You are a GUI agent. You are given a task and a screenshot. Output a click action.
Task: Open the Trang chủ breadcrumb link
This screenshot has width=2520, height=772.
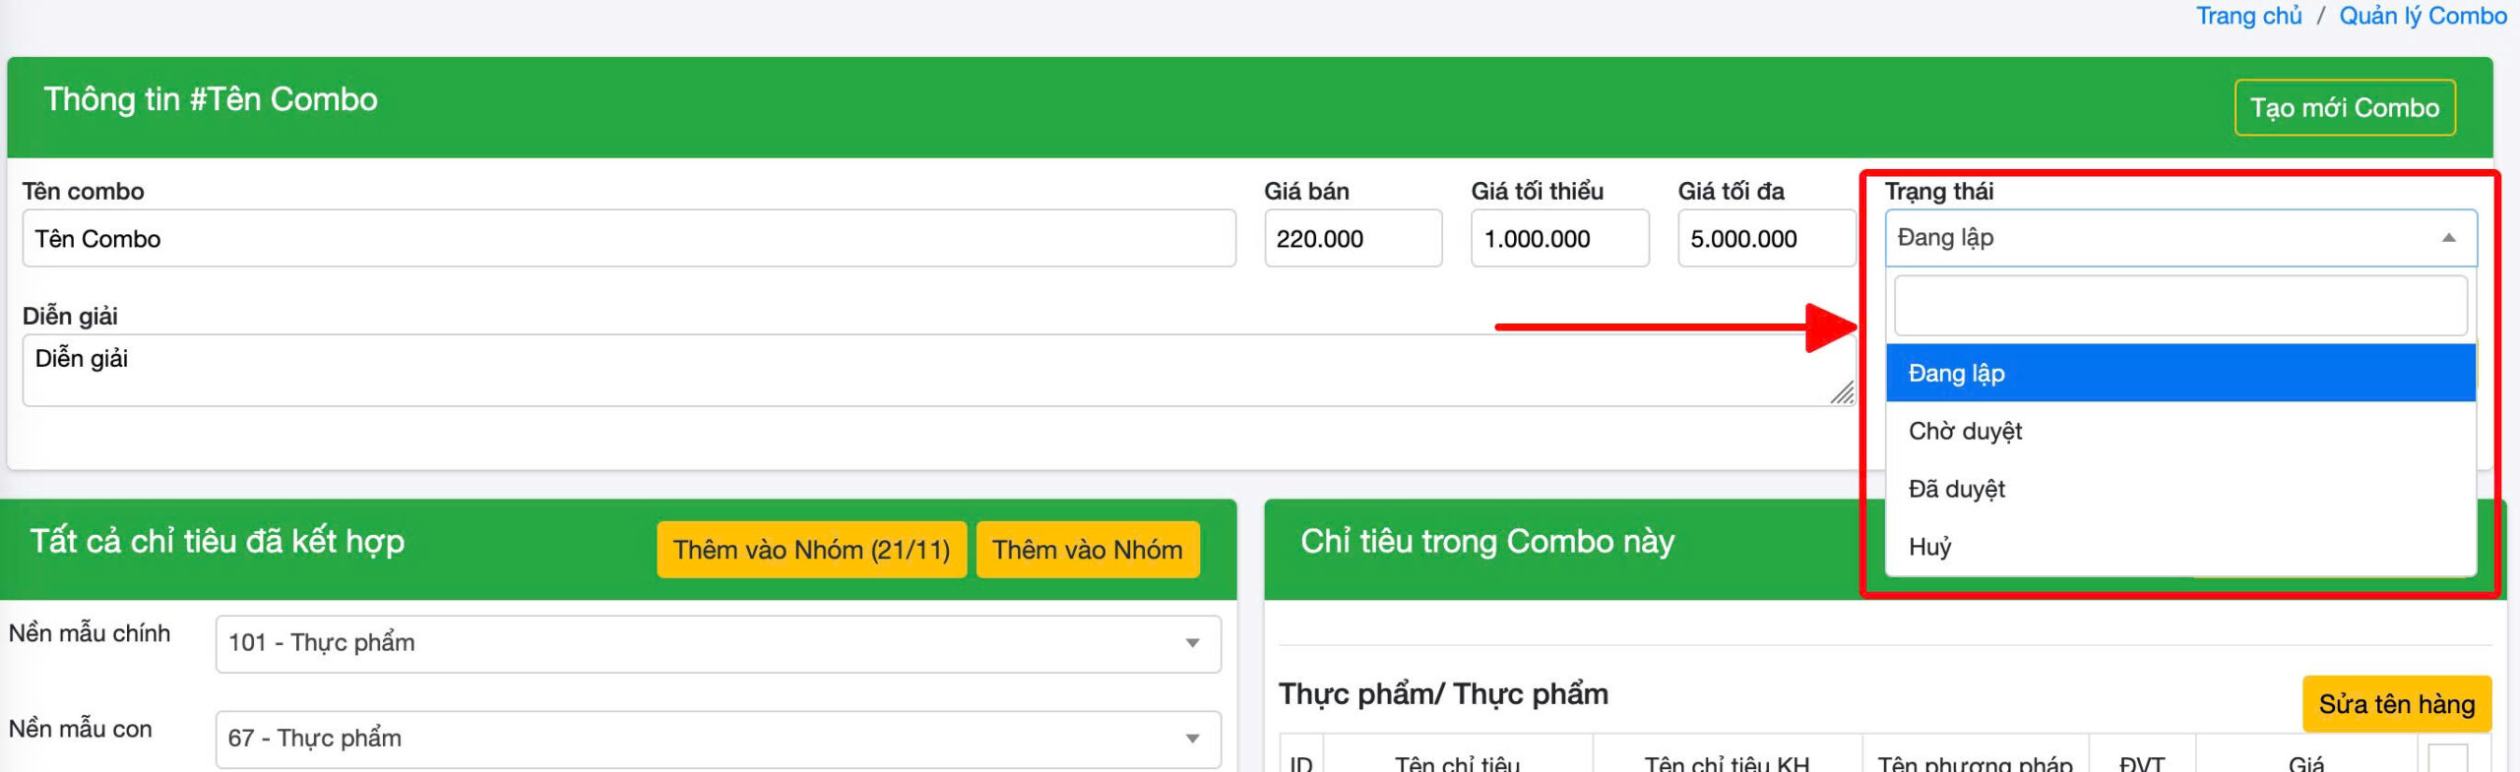point(2248,16)
